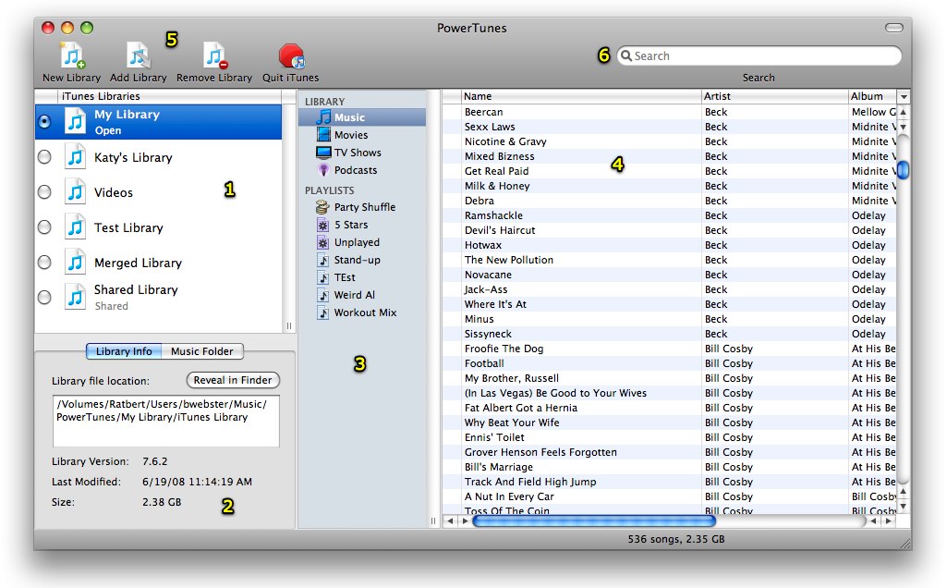Switch to the Music Folder tab

point(203,351)
